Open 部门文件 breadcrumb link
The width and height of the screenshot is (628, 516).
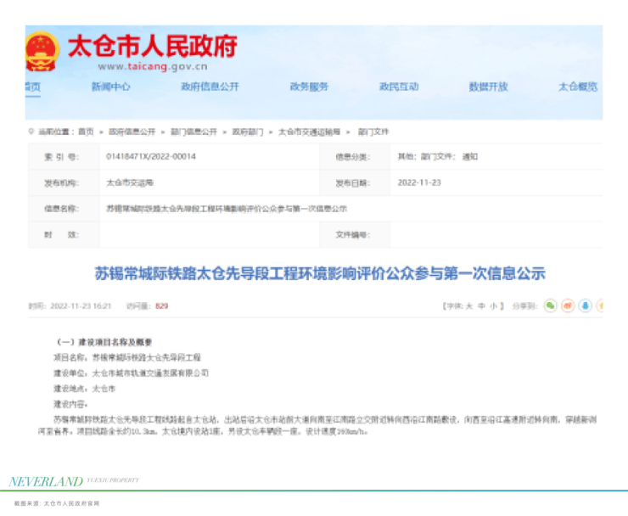click(373, 132)
